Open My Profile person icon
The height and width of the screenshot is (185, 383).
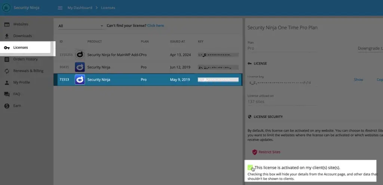pyautogui.click(x=7, y=82)
